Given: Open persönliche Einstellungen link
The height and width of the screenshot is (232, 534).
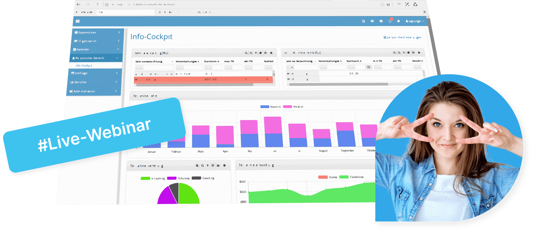Looking at the screenshot, I should pos(402,38).
